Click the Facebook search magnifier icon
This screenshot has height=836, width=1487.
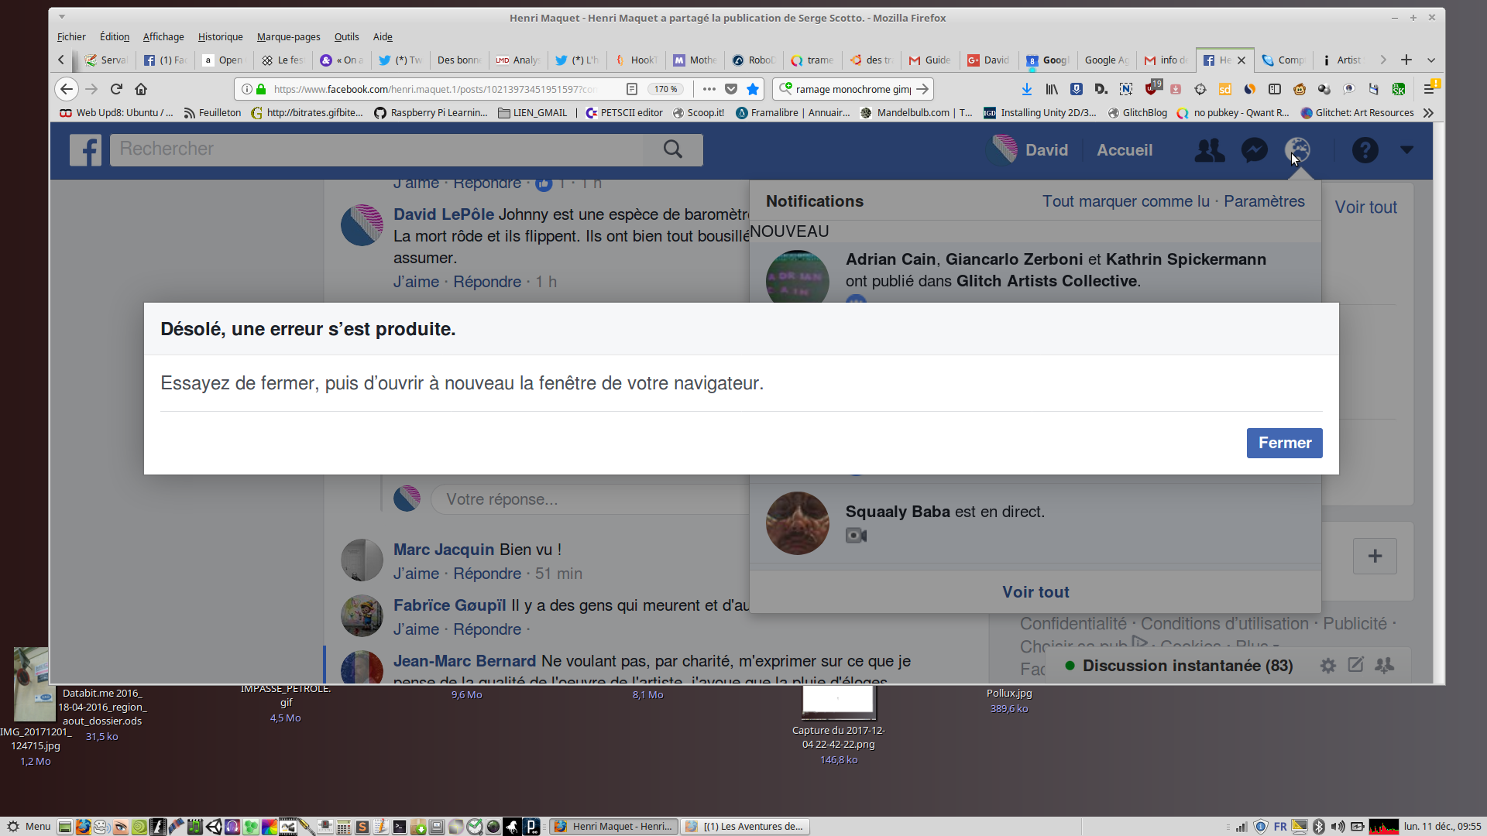click(672, 149)
